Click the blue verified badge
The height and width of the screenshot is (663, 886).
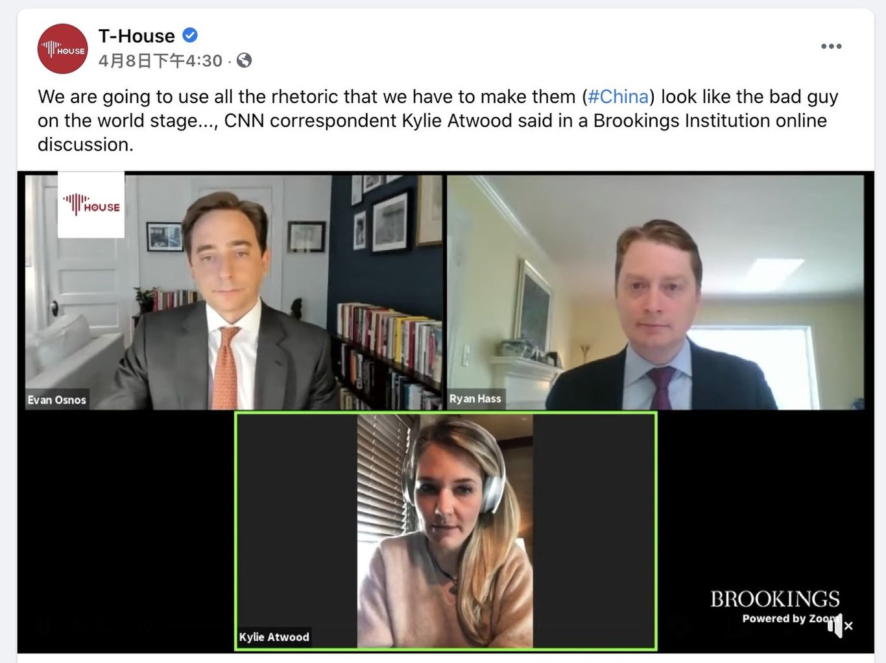point(190,35)
